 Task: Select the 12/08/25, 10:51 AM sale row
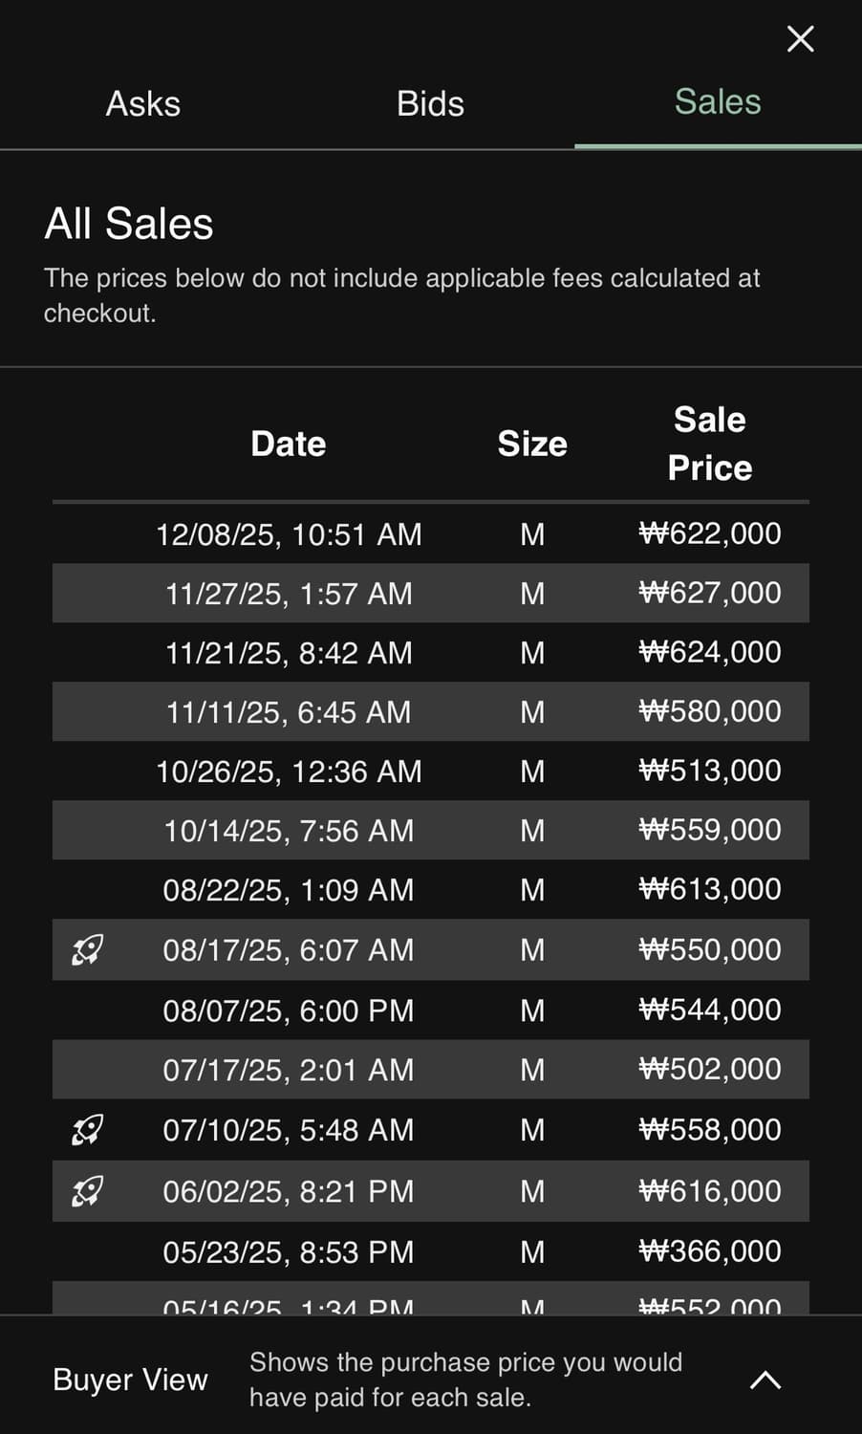pos(289,533)
